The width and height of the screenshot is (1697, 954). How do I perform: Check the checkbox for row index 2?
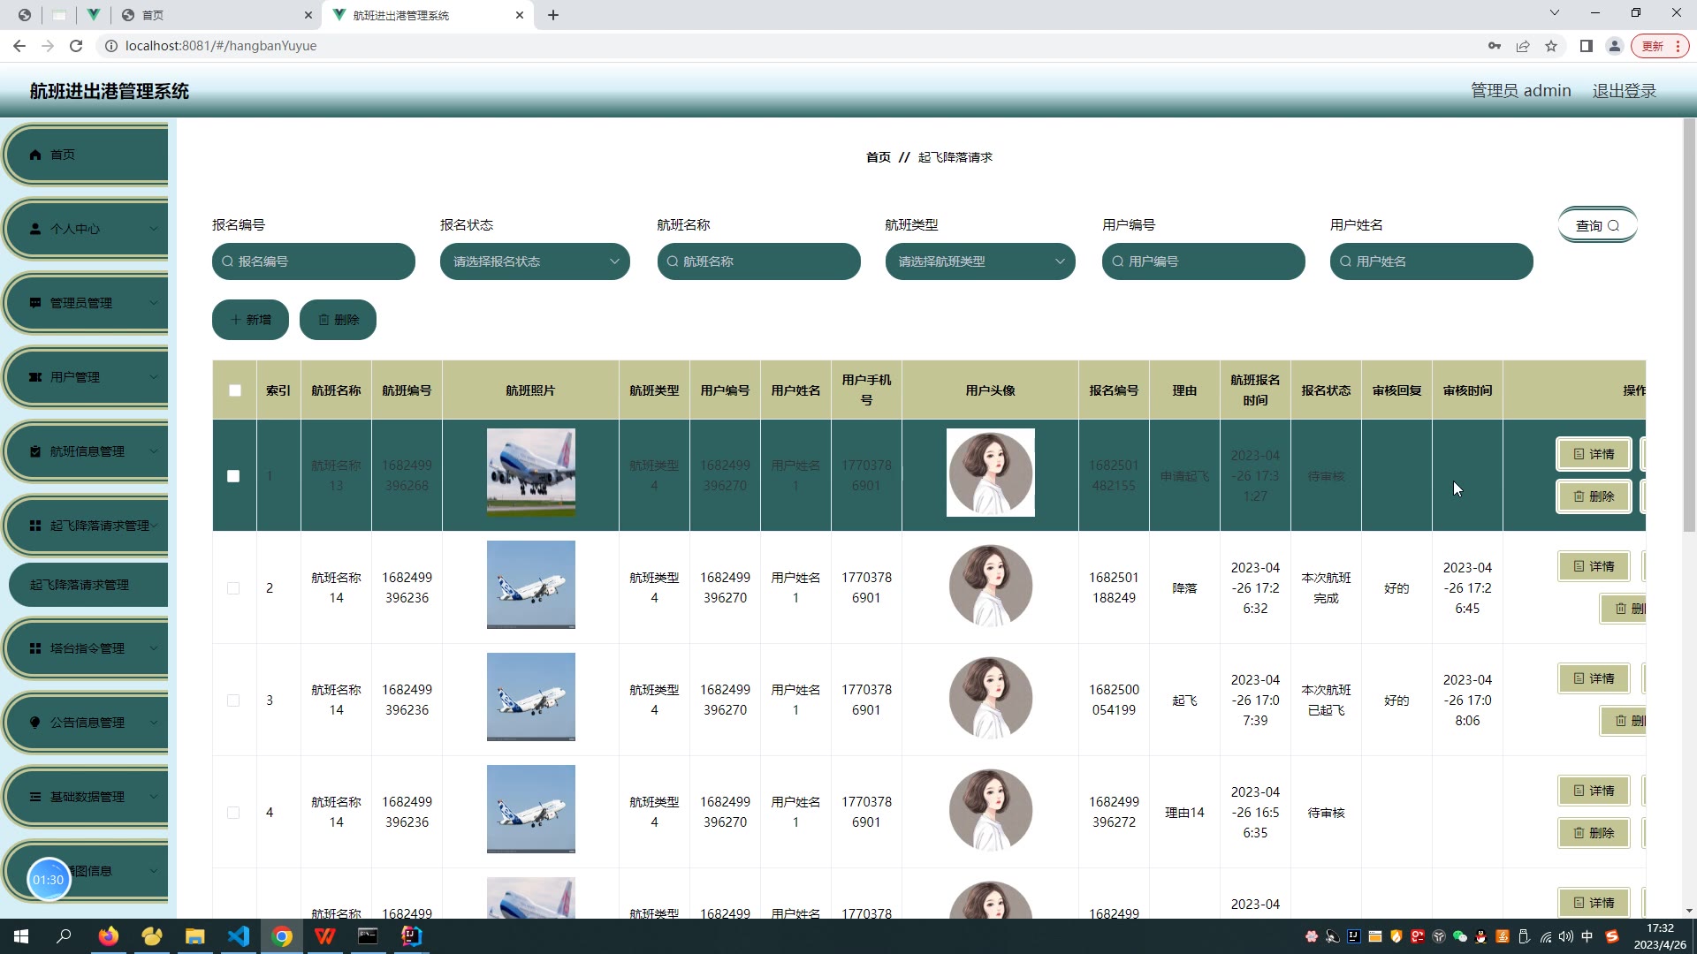point(233,588)
